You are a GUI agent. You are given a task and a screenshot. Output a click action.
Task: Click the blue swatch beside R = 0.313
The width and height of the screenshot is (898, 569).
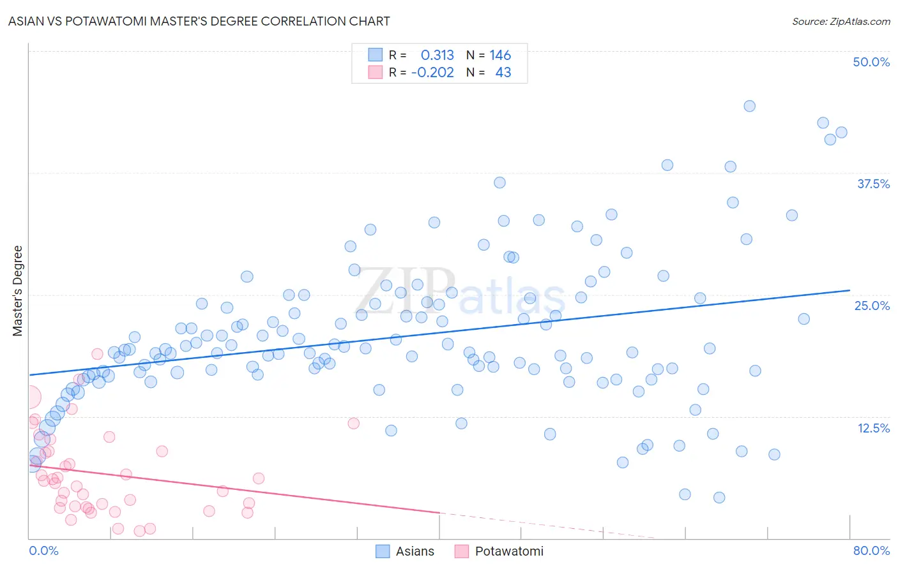click(375, 55)
